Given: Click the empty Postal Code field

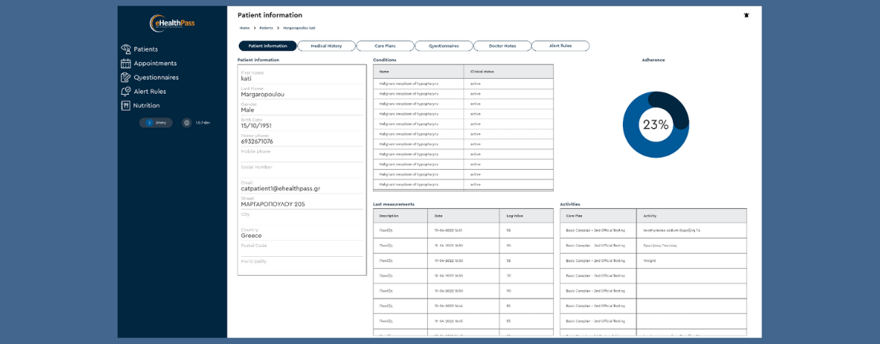Looking at the screenshot, I should pos(302,249).
